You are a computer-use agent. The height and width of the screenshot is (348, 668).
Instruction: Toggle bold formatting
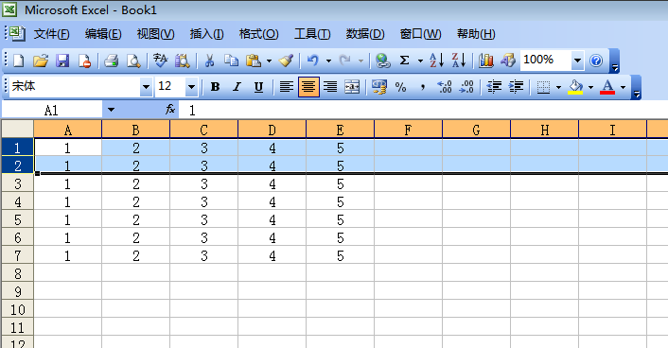click(215, 87)
